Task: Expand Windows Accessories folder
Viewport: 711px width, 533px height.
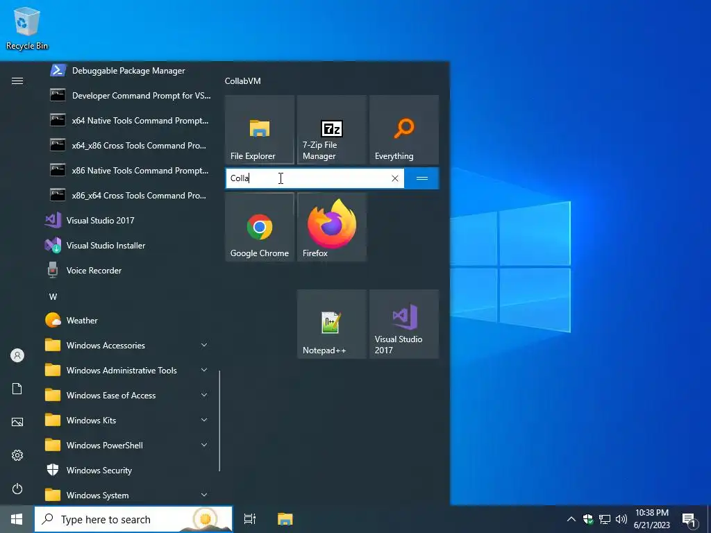Action: 129,346
